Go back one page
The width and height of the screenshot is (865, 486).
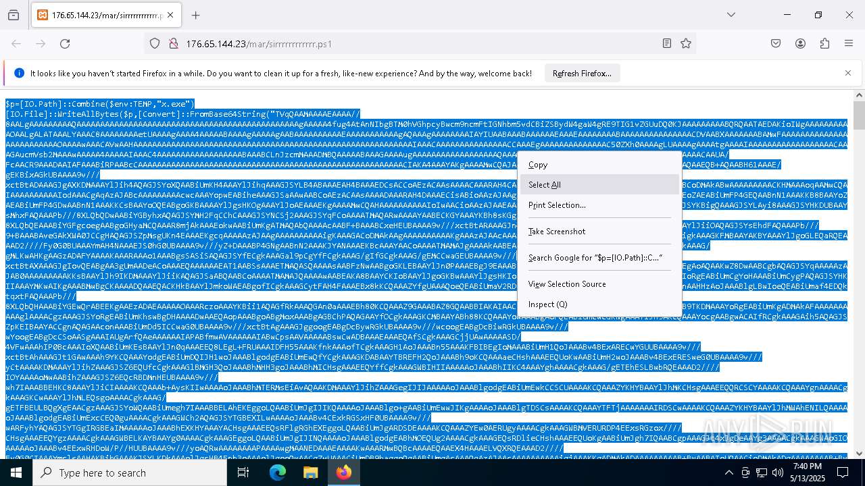16,44
